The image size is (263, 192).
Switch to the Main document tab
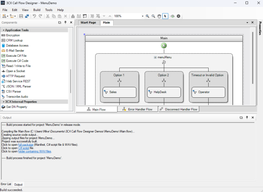107,23
